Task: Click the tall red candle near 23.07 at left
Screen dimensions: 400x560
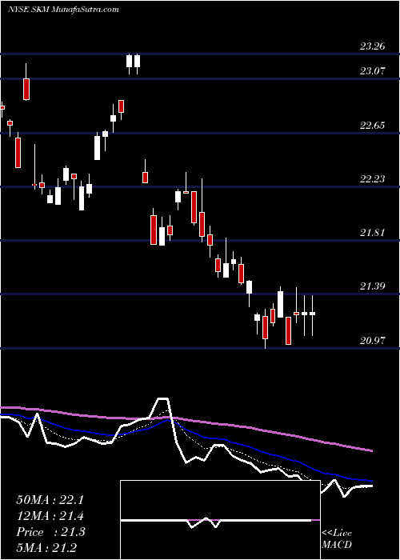Action: [26, 89]
